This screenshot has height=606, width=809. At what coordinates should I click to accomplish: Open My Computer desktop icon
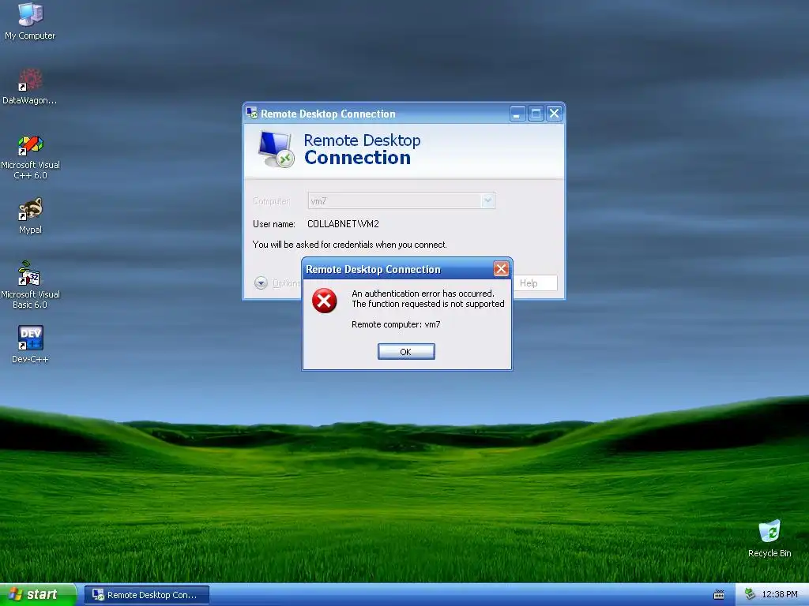[30, 21]
